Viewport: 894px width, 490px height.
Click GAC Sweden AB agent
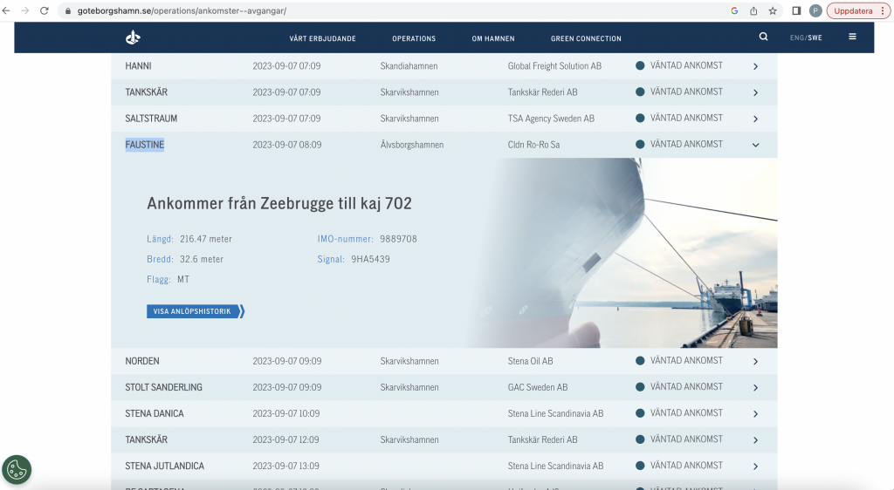tap(538, 387)
